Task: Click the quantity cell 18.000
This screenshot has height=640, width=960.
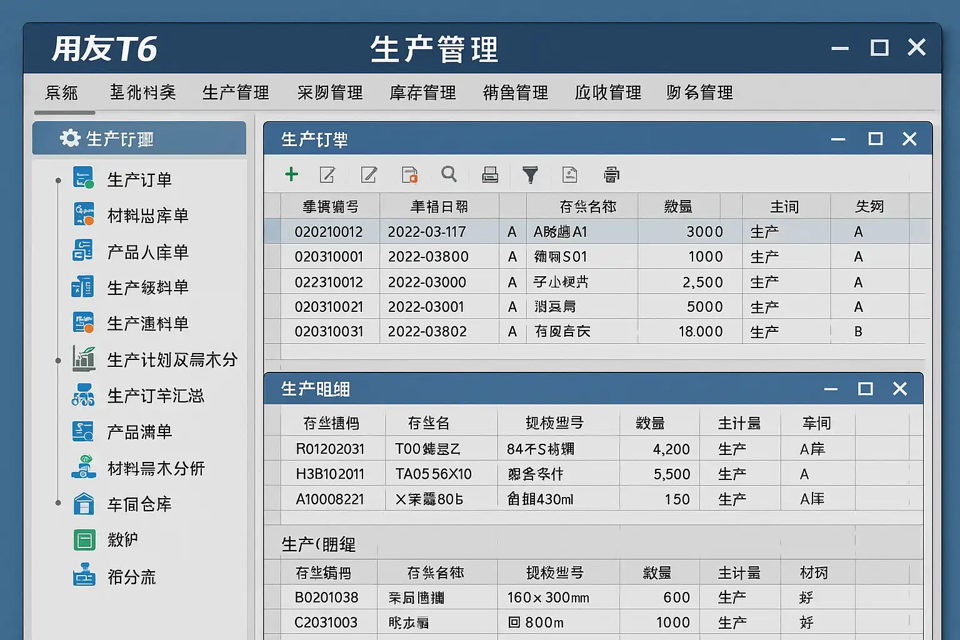Action: (701, 331)
